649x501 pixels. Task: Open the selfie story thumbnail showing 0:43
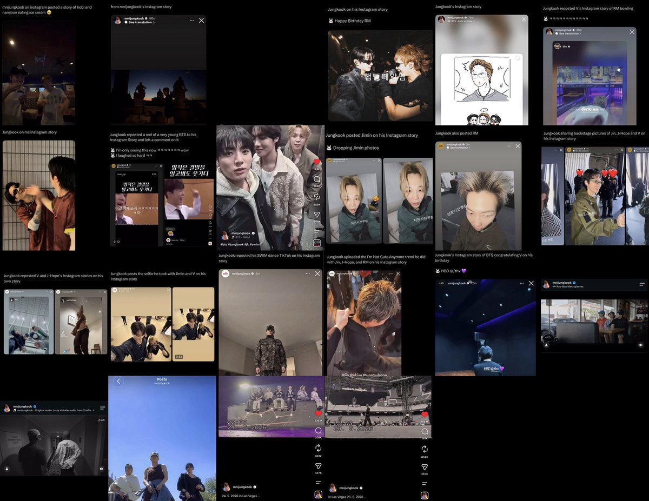coord(193,324)
